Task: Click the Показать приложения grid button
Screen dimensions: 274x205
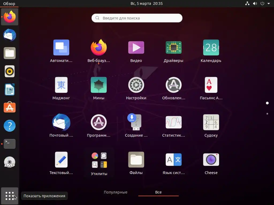Action: [10, 196]
